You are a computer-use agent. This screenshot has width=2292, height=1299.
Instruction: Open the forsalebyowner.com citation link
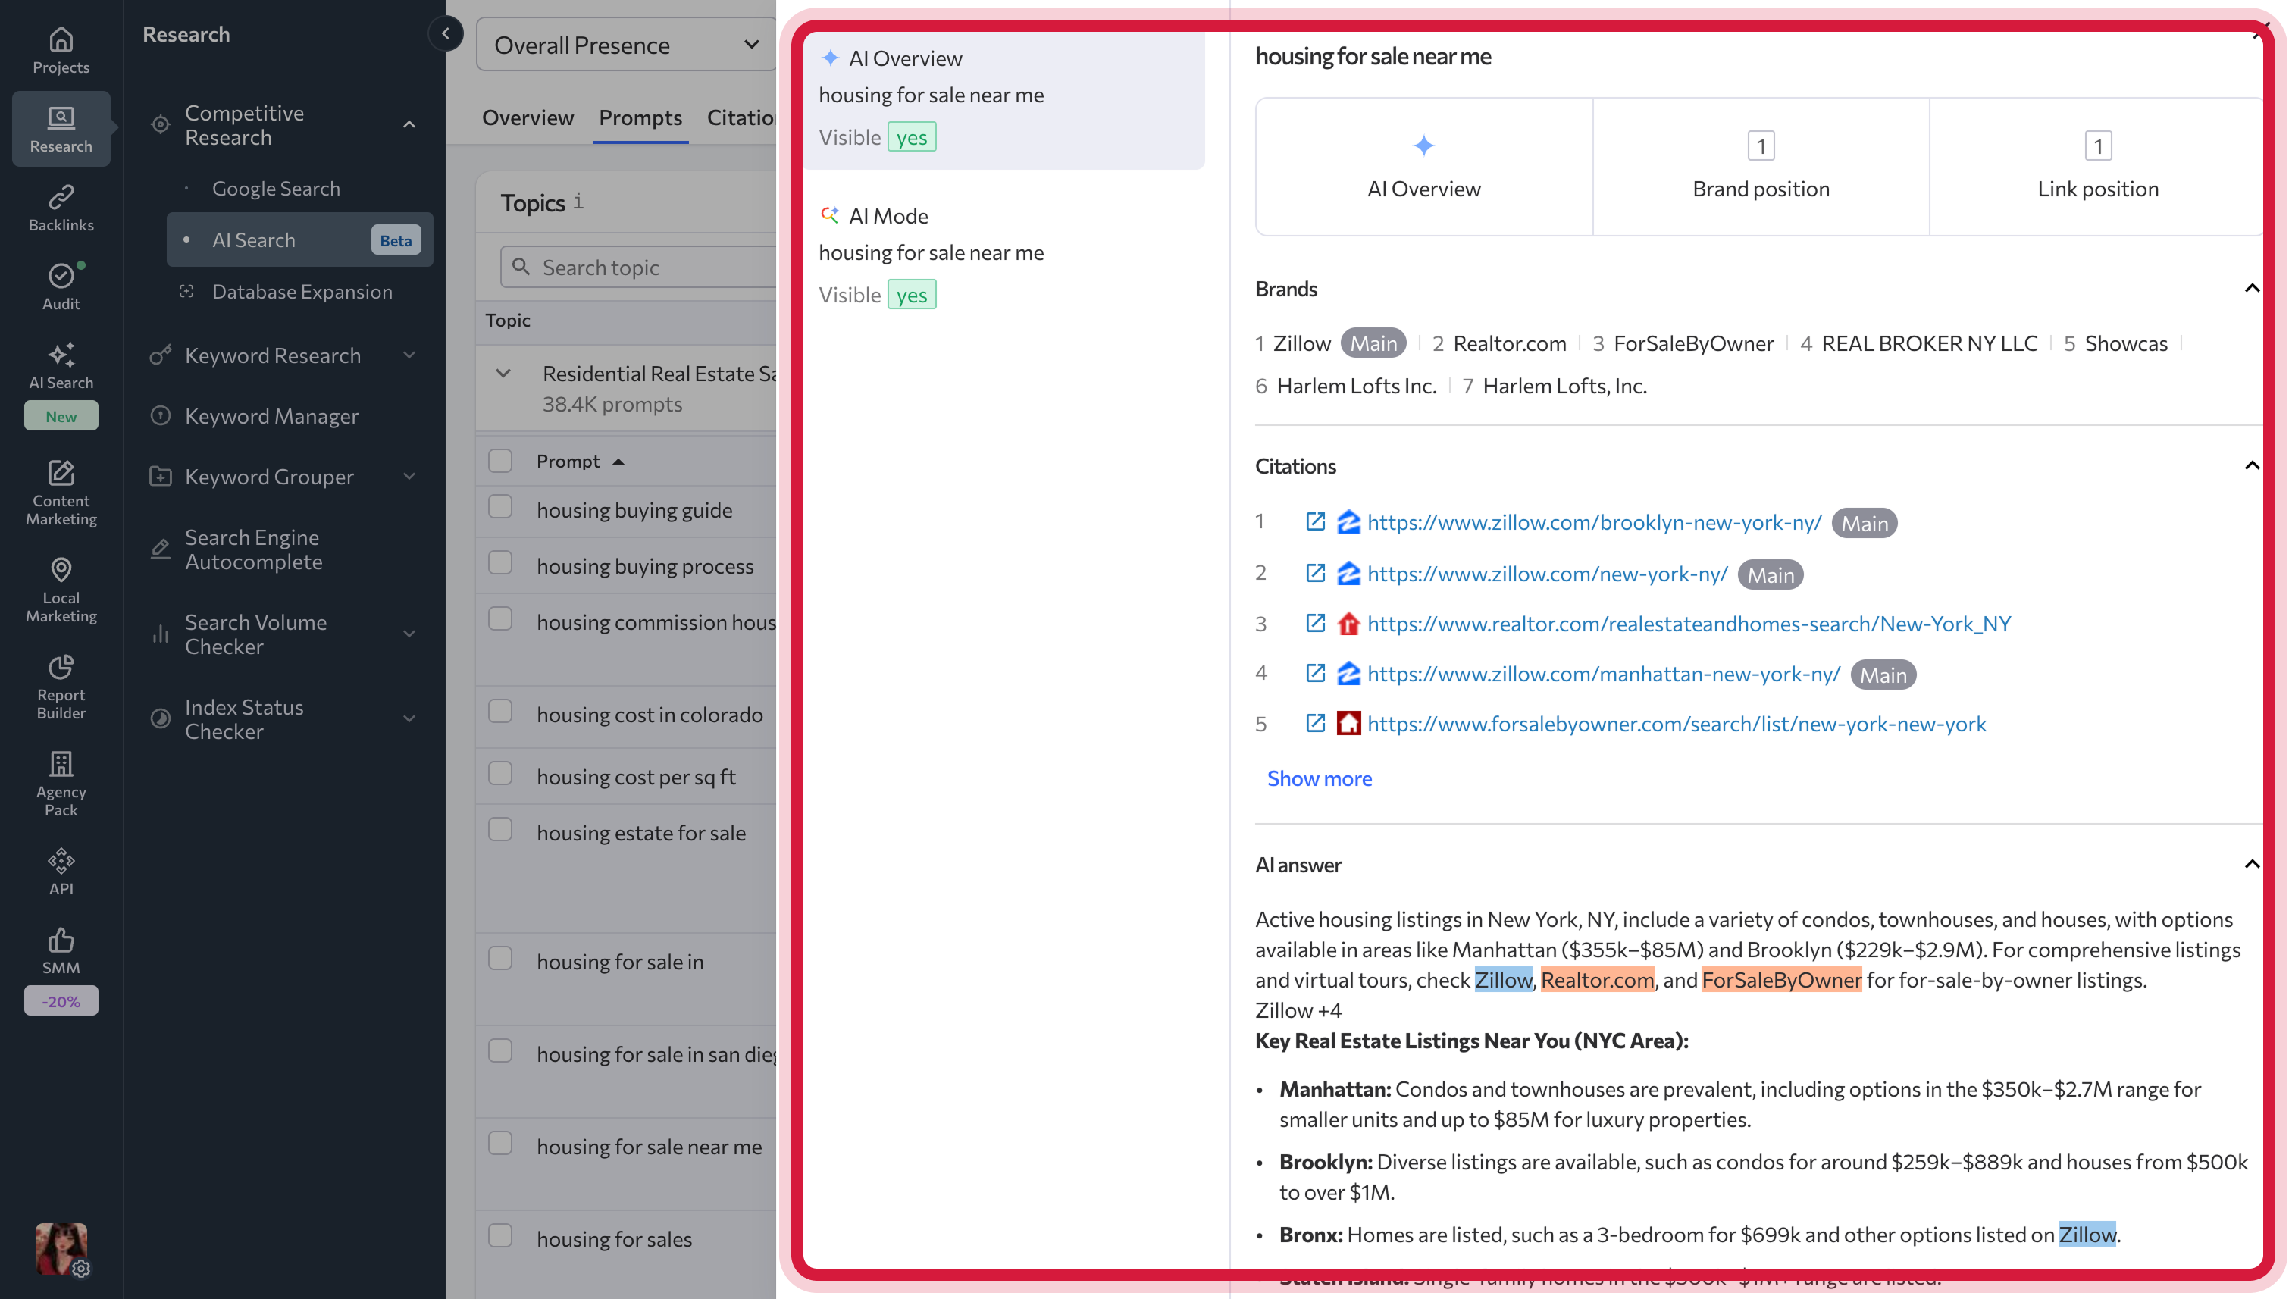[x=1677, y=724]
